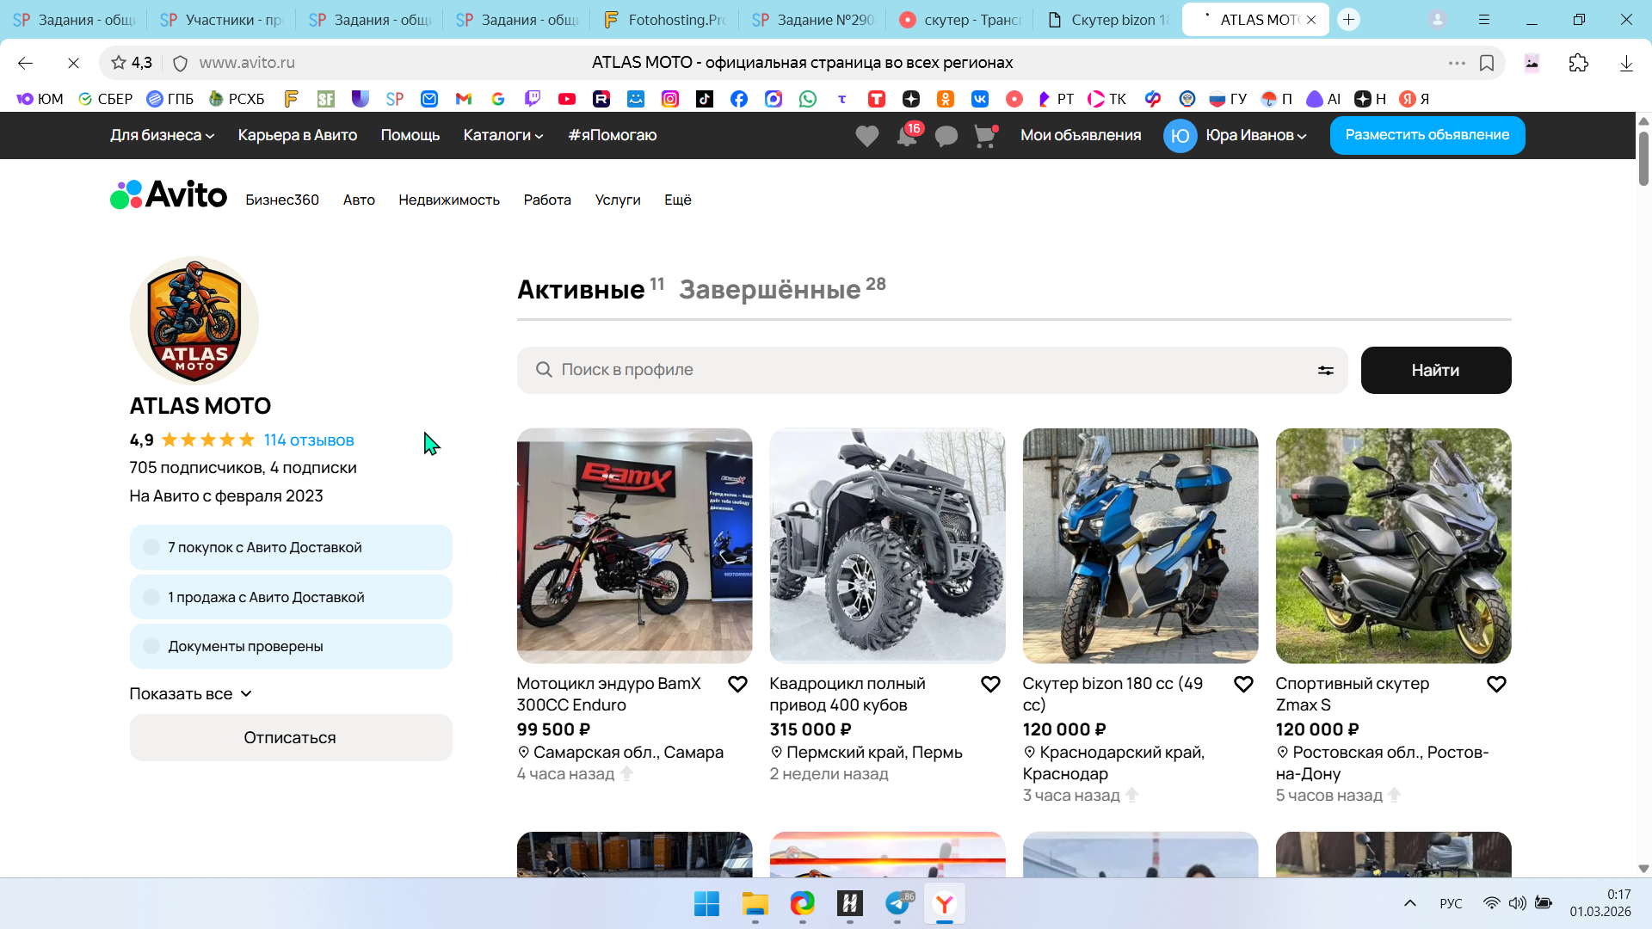The height and width of the screenshot is (929, 1652).
Task: Click the page vertical scrollbar thumb
Action: click(1643, 159)
